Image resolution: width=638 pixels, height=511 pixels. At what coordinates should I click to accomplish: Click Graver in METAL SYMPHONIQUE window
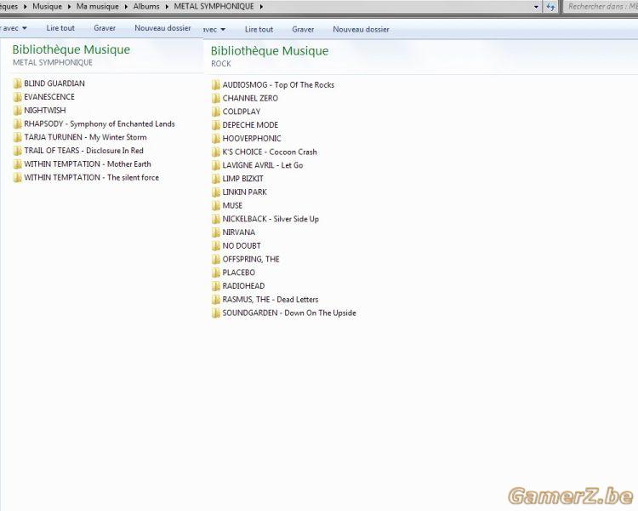[x=105, y=28]
